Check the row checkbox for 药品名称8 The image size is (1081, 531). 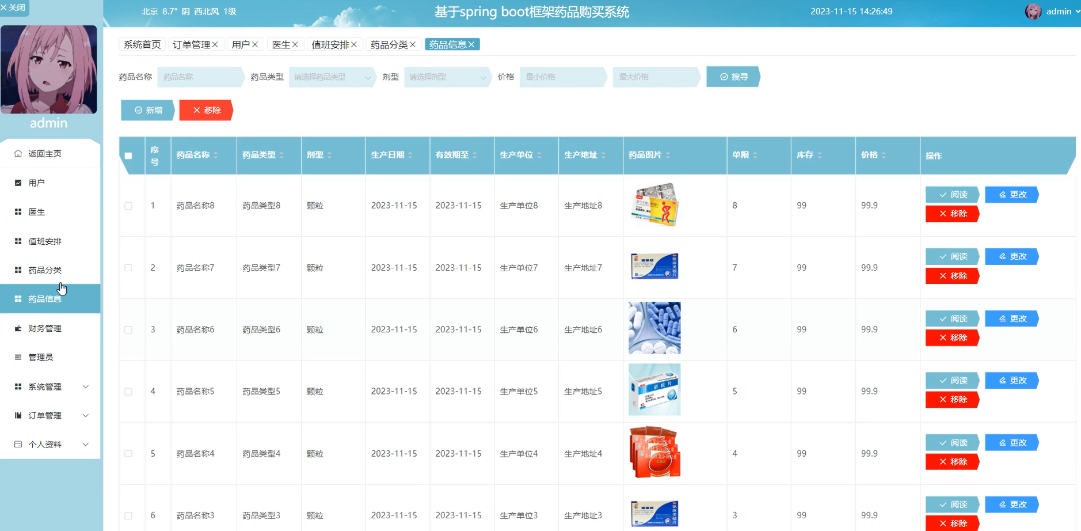[128, 206]
